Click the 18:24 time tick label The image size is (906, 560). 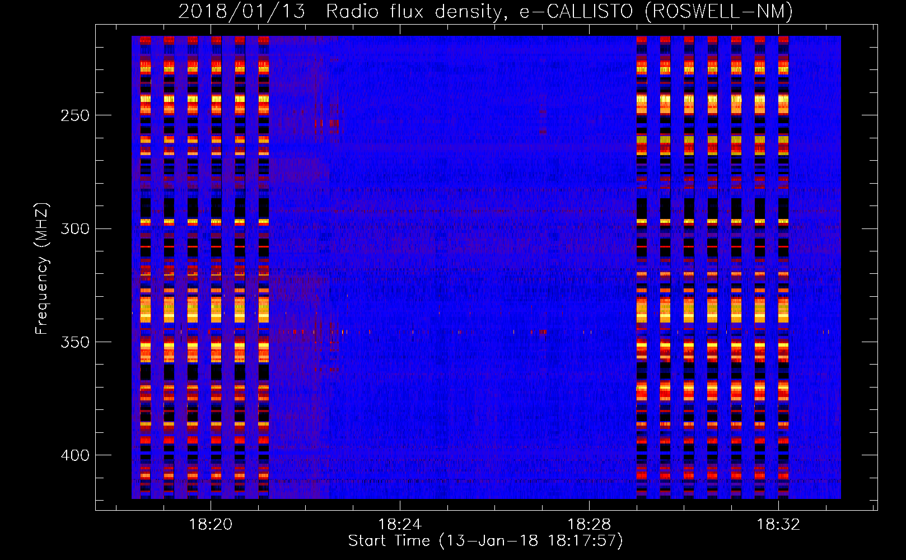pos(400,525)
